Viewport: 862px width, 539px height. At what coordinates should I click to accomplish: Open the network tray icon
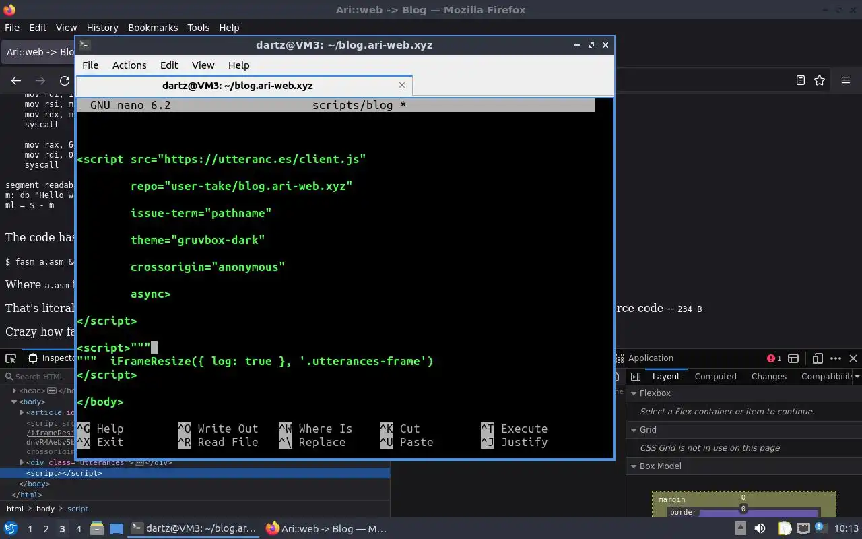803,529
